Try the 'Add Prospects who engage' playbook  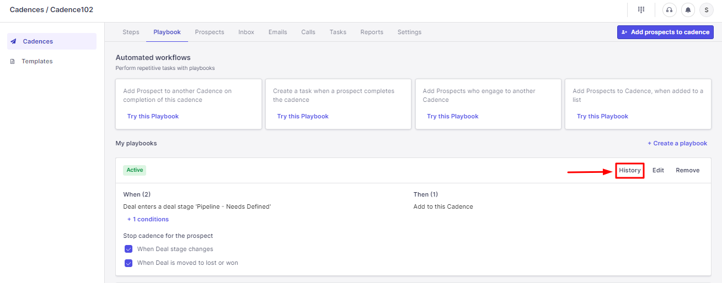point(452,116)
